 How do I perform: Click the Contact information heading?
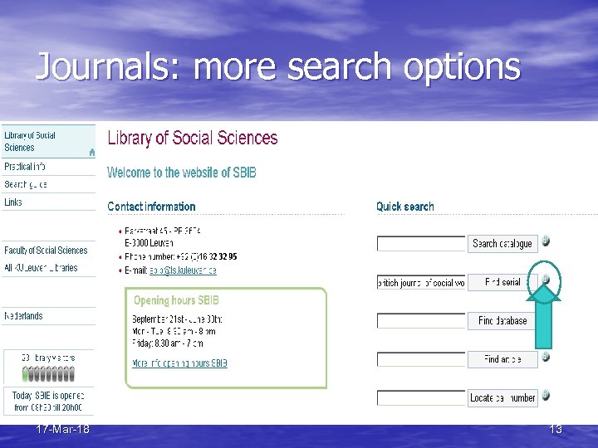(151, 207)
